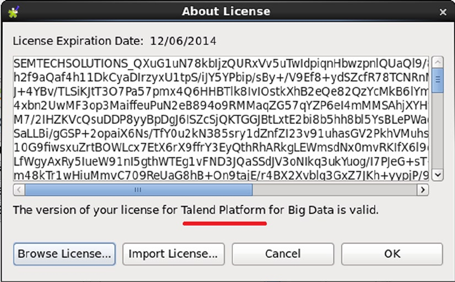Click the License Expiration Date label

[x=78, y=41]
